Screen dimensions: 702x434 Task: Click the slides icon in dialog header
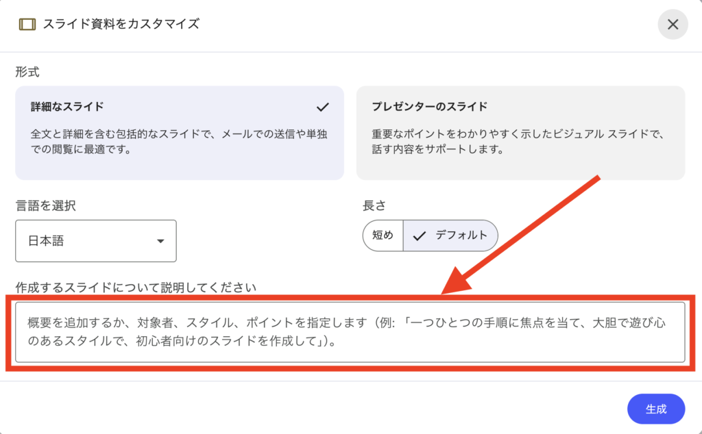27,24
